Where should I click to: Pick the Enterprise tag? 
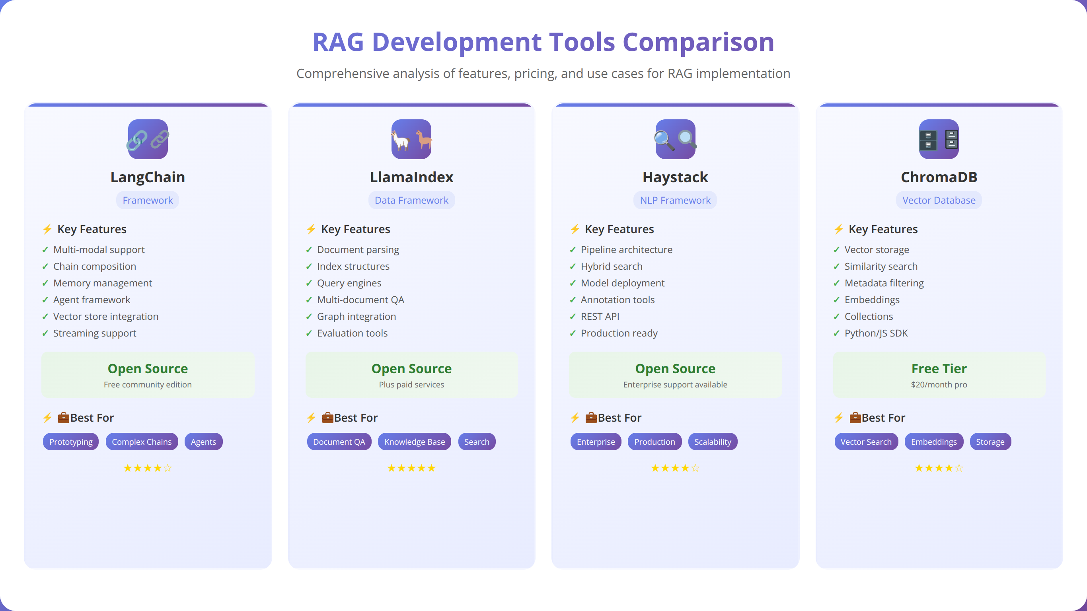pos(596,442)
